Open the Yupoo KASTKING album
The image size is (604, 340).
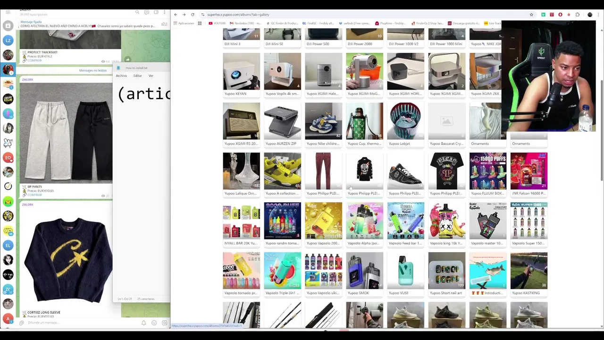tap(529, 274)
